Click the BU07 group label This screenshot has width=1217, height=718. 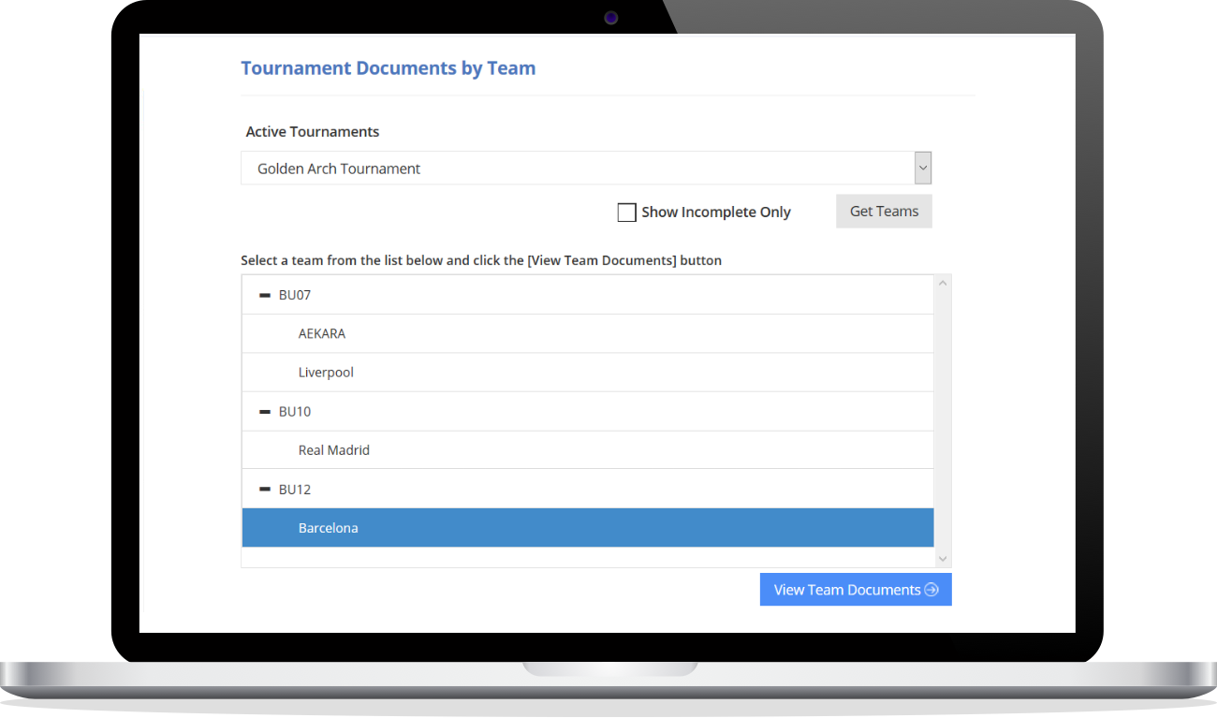[x=295, y=295]
